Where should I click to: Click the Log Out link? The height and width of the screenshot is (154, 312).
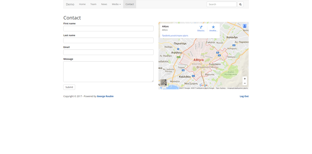244,96
